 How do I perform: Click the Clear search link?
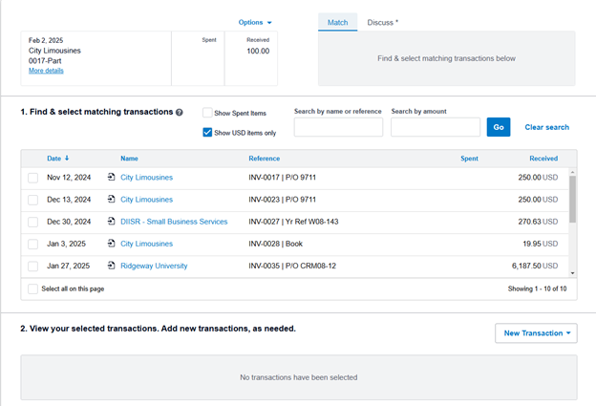[546, 127]
